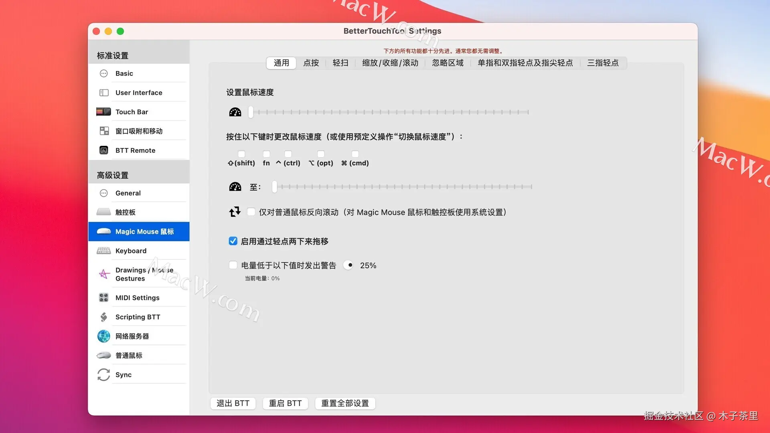Image resolution: width=770 pixels, height=433 pixels.
Task: Click the quit BTT button (退出 BTT)
Action: pyautogui.click(x=233, y=403)
